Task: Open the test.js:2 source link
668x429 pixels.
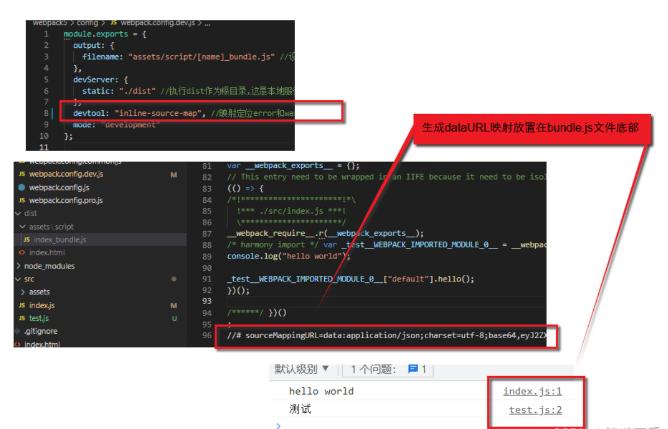Action: coord(535,410)
